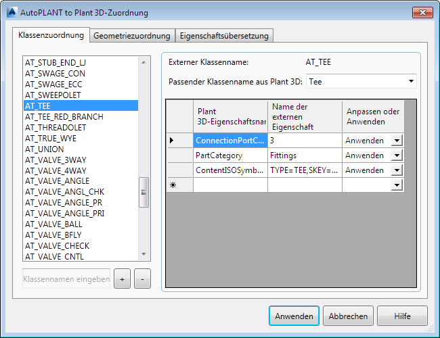The image size is (440, 338).
Task: Select AT_SWEEPOLET in the class list
Action: 81,95
